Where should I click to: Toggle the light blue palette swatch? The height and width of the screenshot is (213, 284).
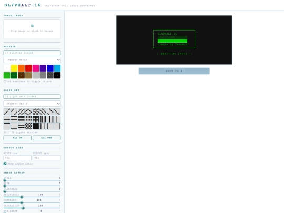(57, 68)
